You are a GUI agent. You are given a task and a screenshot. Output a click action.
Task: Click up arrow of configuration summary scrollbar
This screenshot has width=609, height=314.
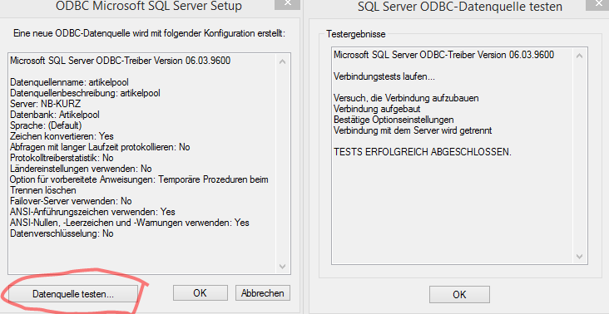point(282,61)
